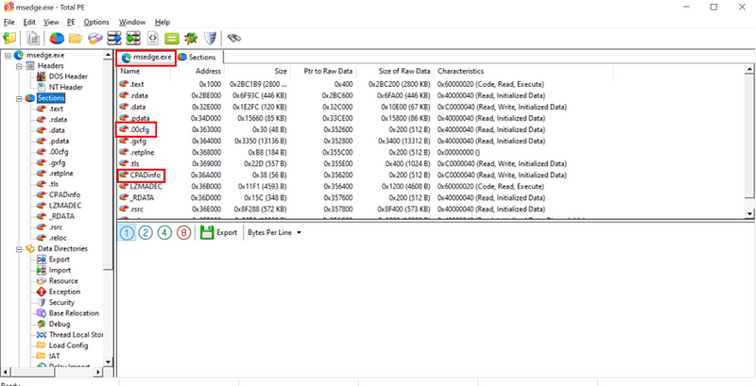The width and height of the screenshot is (756, 386).
Task: Open the View menu
Action: tap(51, 22)
